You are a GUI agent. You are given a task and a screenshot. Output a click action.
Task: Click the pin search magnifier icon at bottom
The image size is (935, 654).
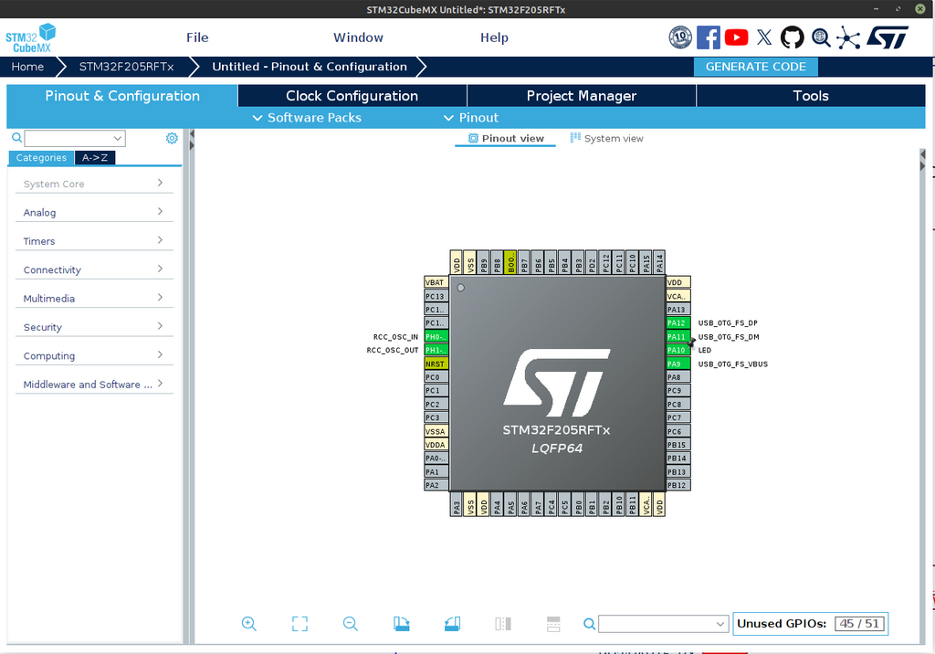point(589,624)
